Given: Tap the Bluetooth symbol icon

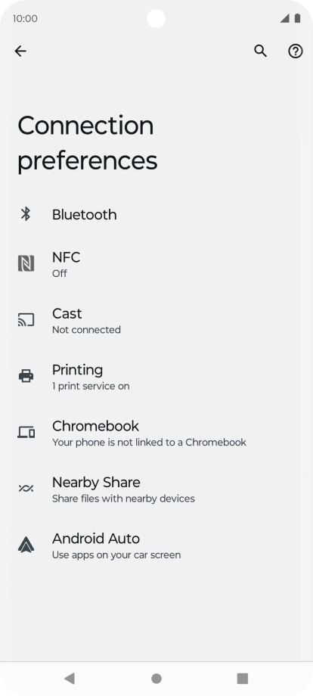Looking at the screenshot, I should point(26,214).
